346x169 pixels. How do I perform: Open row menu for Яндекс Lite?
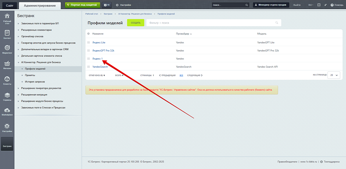89,42
